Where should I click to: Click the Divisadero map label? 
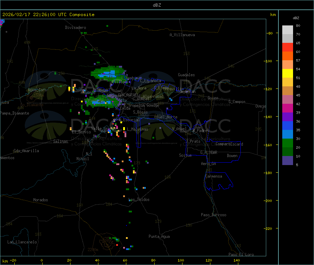(x=75, y=28)
